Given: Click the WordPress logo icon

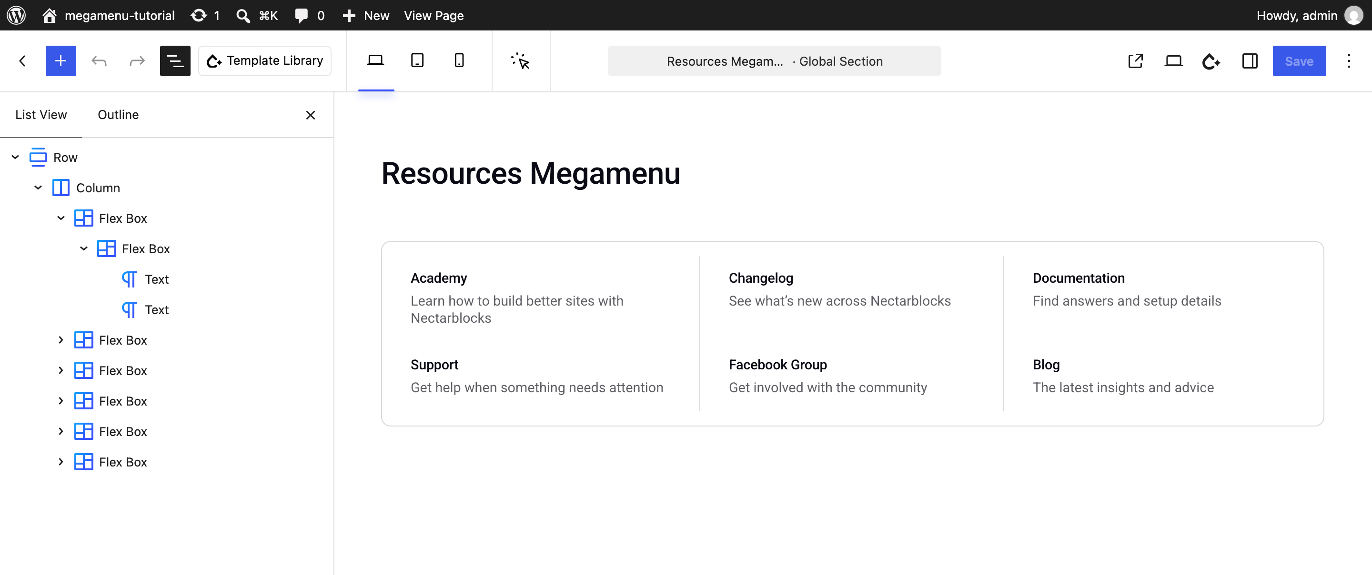Looking at the screenshot, I should tap(16, 15).
